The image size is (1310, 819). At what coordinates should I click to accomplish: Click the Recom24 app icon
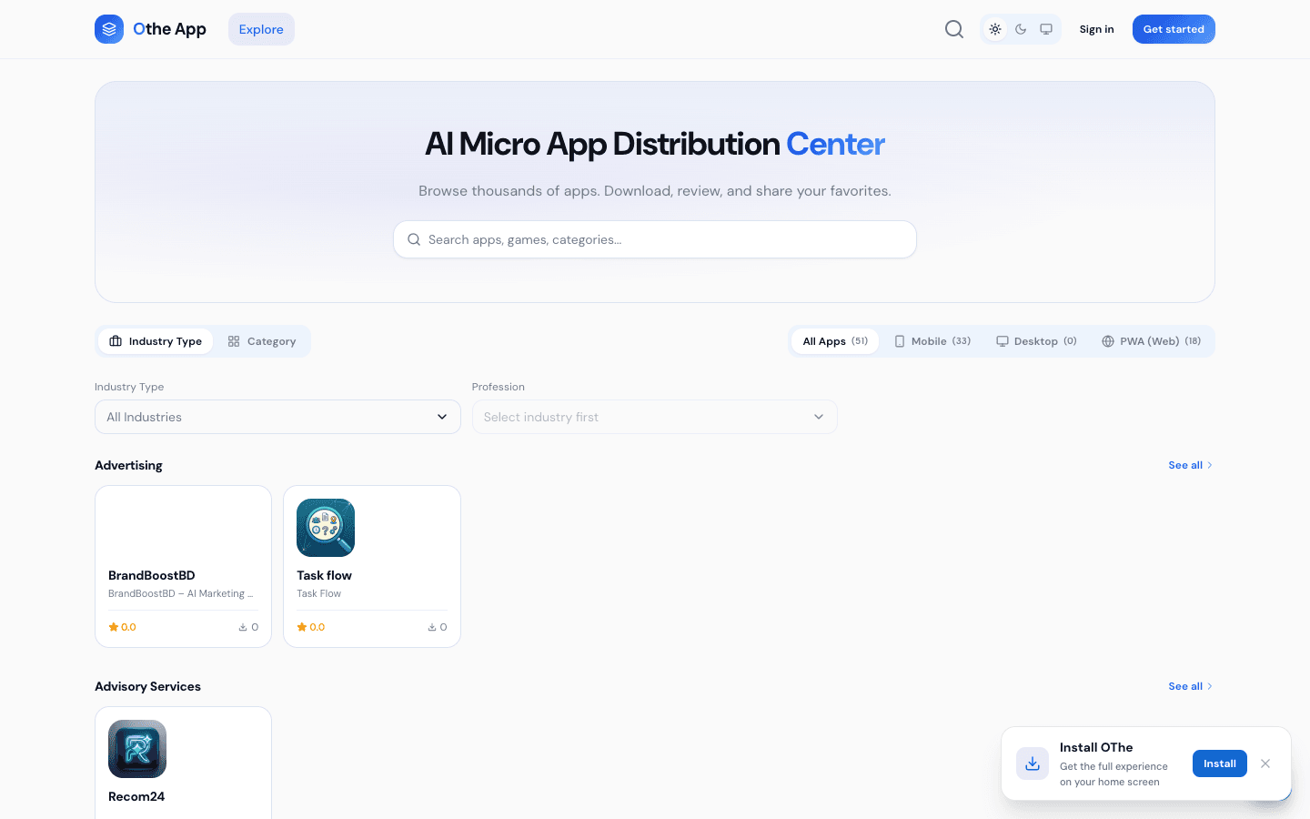137,749
